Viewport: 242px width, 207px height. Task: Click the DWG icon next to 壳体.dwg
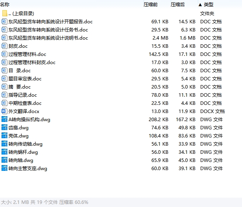[4, 136]
